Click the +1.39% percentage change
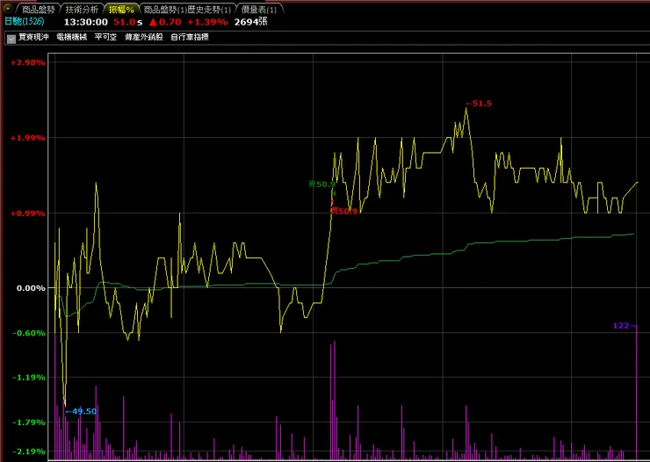The image size is (650, 462). pyautogui.click(x=207, y=22)
